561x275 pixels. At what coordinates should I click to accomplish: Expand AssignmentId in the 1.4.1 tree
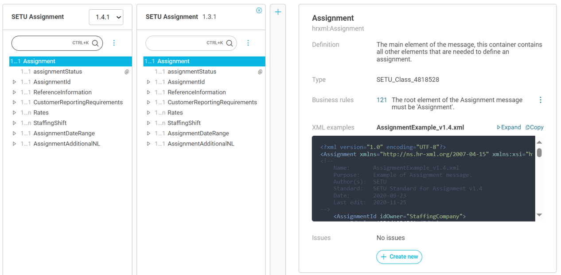pos(15,82)
